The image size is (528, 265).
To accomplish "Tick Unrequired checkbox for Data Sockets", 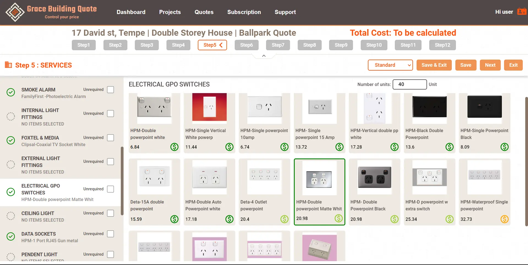I will 110,234.
